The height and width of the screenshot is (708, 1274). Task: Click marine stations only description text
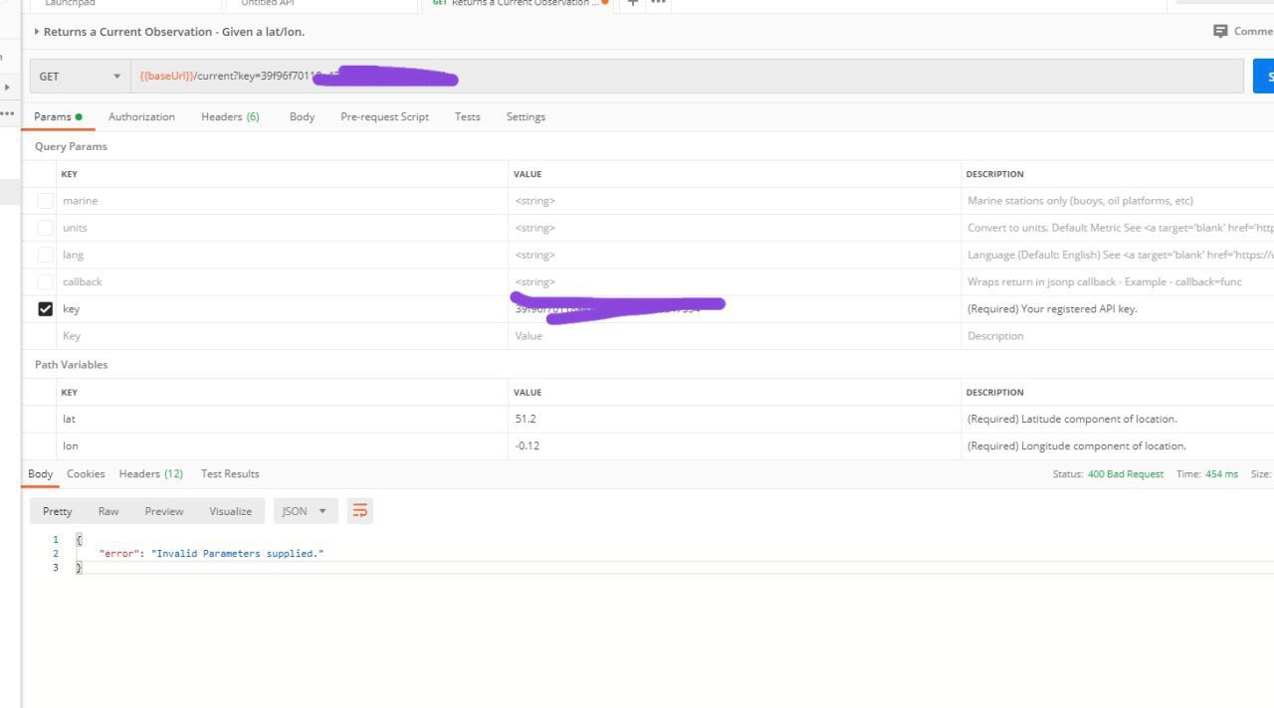[1080, 201]
